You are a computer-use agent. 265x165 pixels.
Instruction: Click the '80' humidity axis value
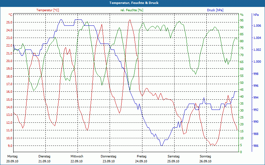[242, 41]
